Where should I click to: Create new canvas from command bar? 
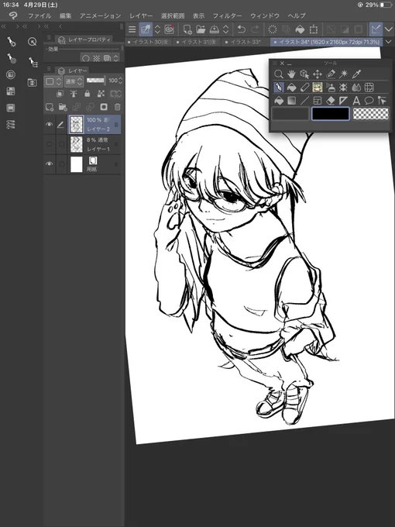point(187,29)
